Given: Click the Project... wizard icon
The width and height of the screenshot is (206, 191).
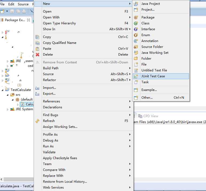Looking at the screenshot, I should 136,10.
